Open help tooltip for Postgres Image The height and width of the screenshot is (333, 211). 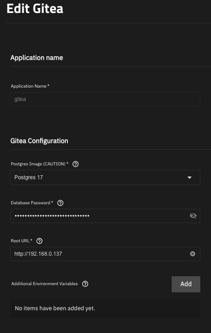point(76,164)
